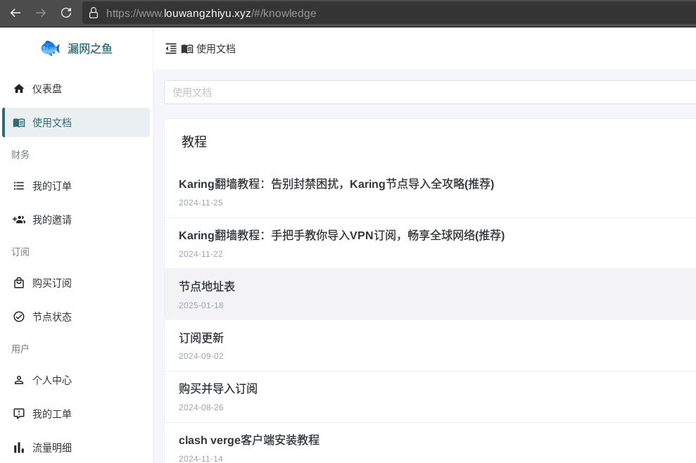Open the 购买并导入订阅 guide
This screenshot has width=696, height=463.
coord(218,388)
